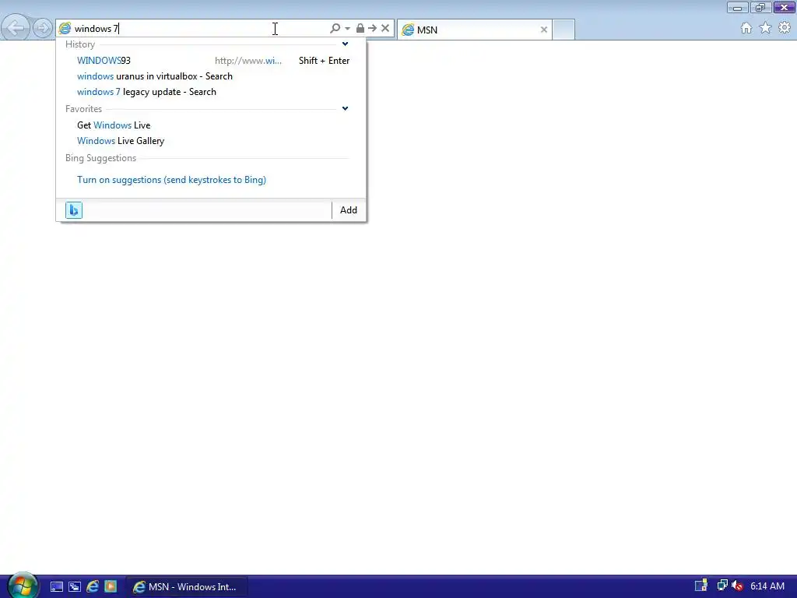Click the magnifier search icon in address bar
The width and height of the screenshot is (797, 598).
pyautogui.click(x=335, y=29)
